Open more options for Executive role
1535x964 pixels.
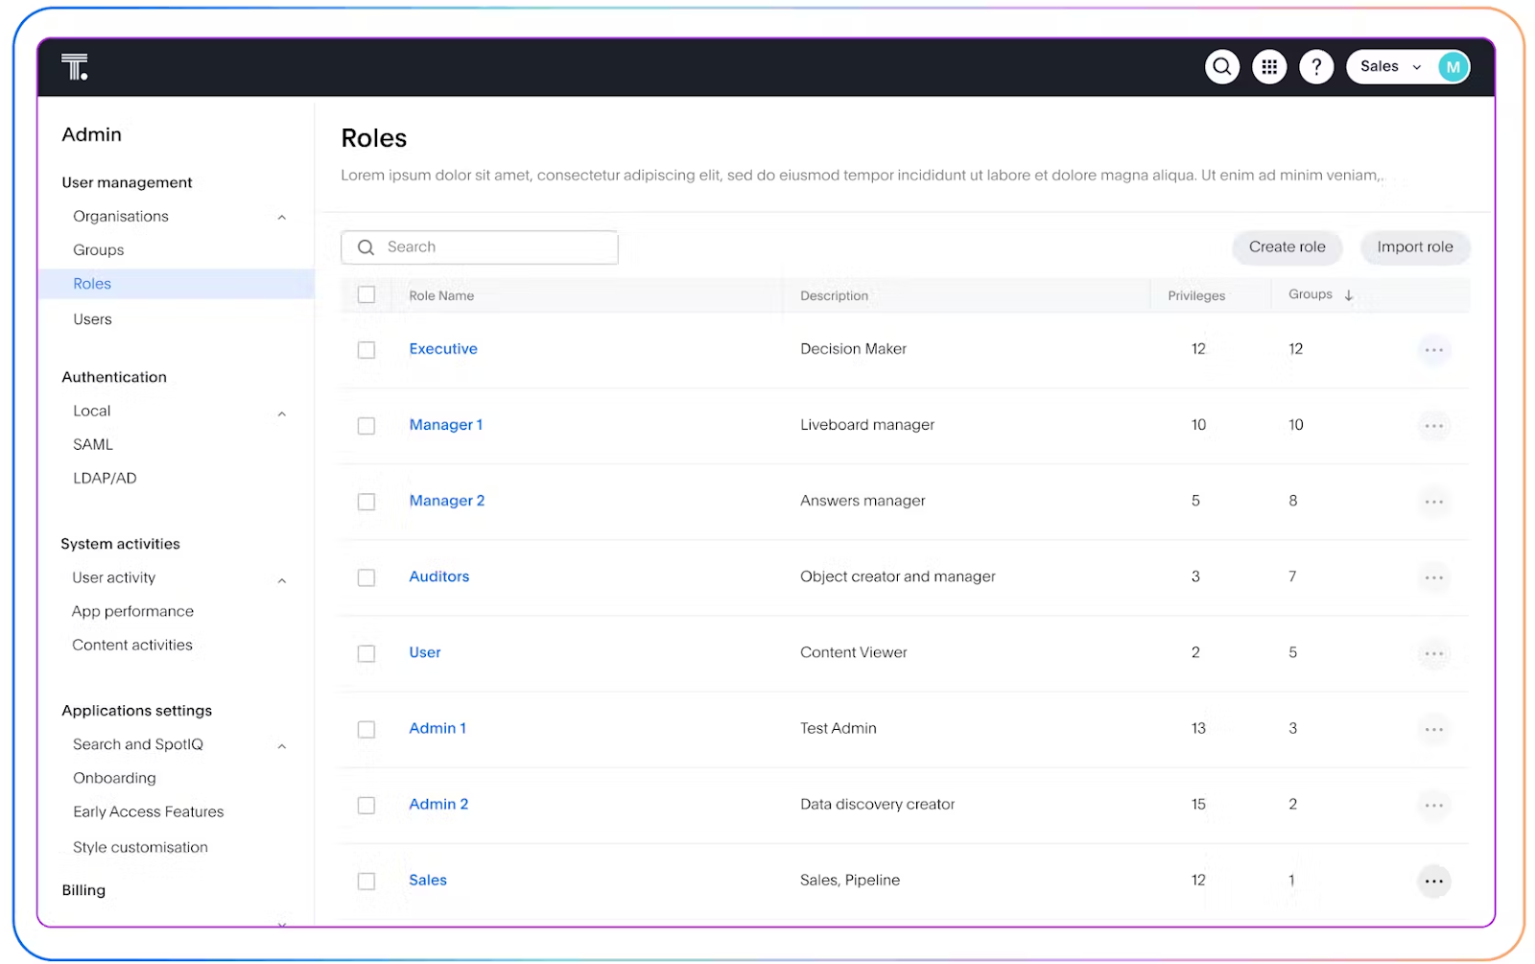[x=1433, y=350]
